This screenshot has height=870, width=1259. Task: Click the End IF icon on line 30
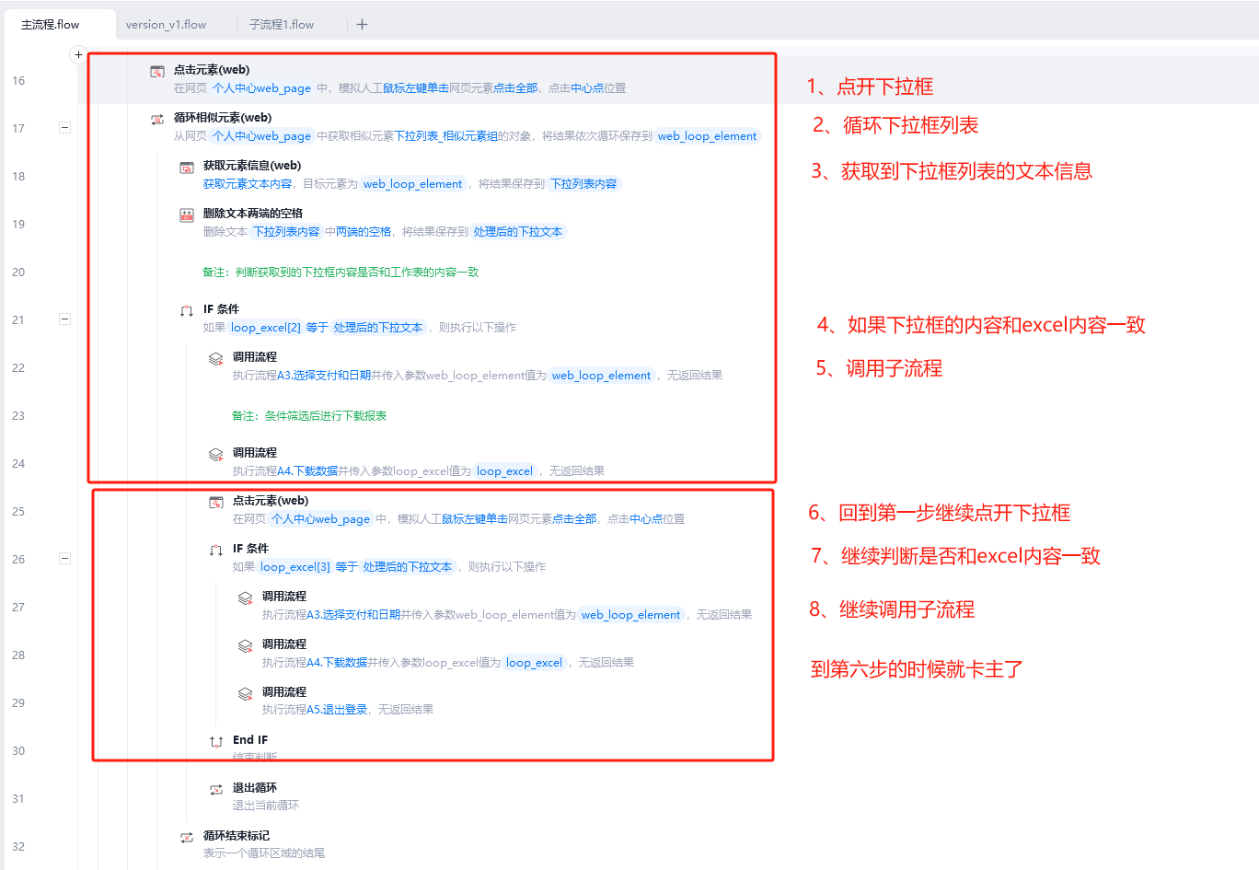(216, 741)
